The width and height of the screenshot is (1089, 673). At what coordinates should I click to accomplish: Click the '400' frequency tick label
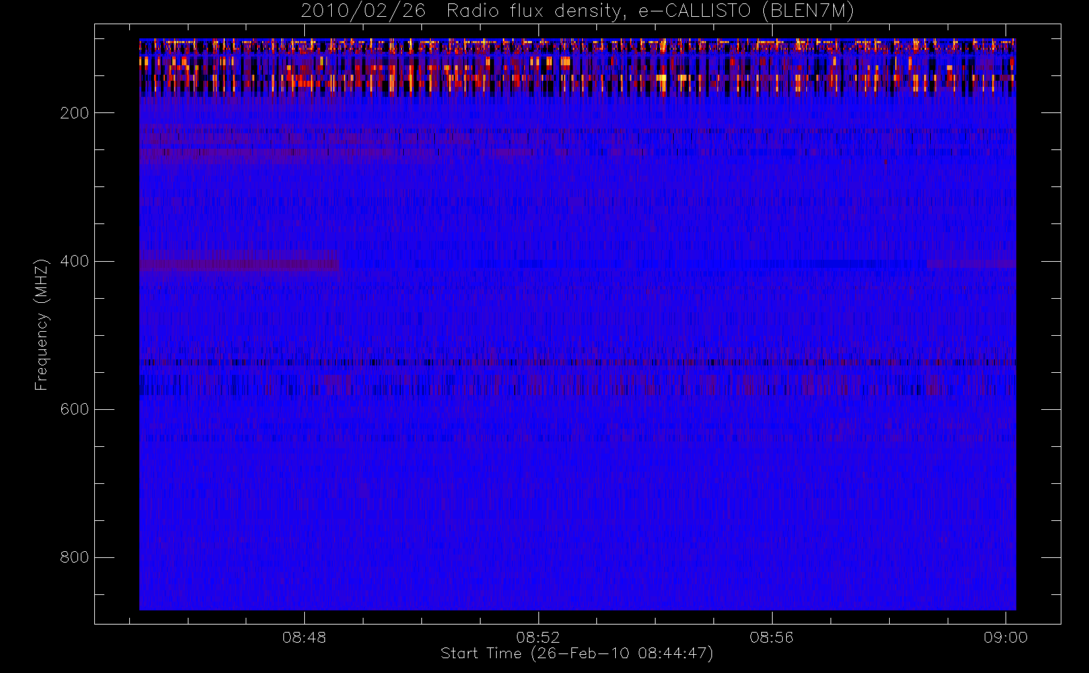click(75, 261)
